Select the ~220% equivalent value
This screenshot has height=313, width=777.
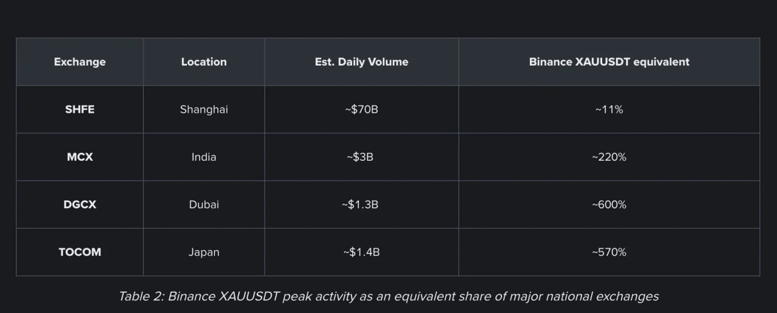pos(609,157)
